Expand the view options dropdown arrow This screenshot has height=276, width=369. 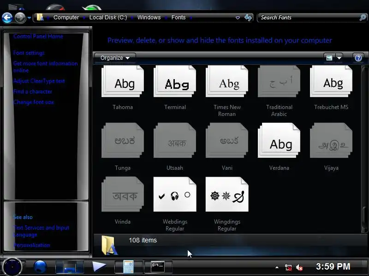(339, 58)
